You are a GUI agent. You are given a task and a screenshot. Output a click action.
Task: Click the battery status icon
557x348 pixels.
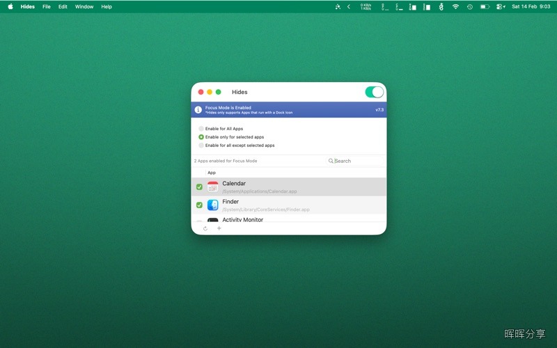485,6
